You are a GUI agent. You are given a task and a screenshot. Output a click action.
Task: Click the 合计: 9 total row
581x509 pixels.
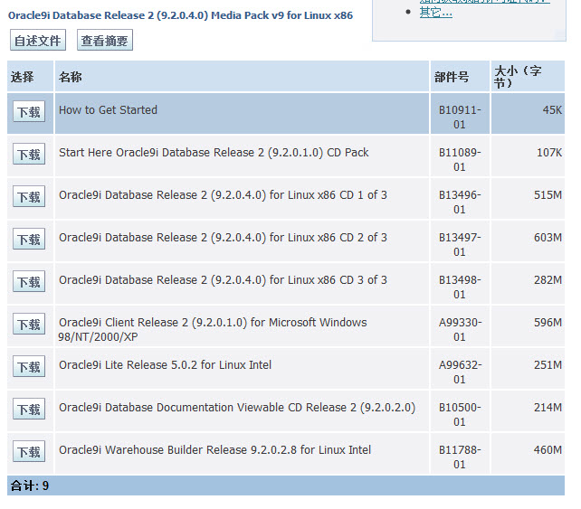(x=286, y=485)
